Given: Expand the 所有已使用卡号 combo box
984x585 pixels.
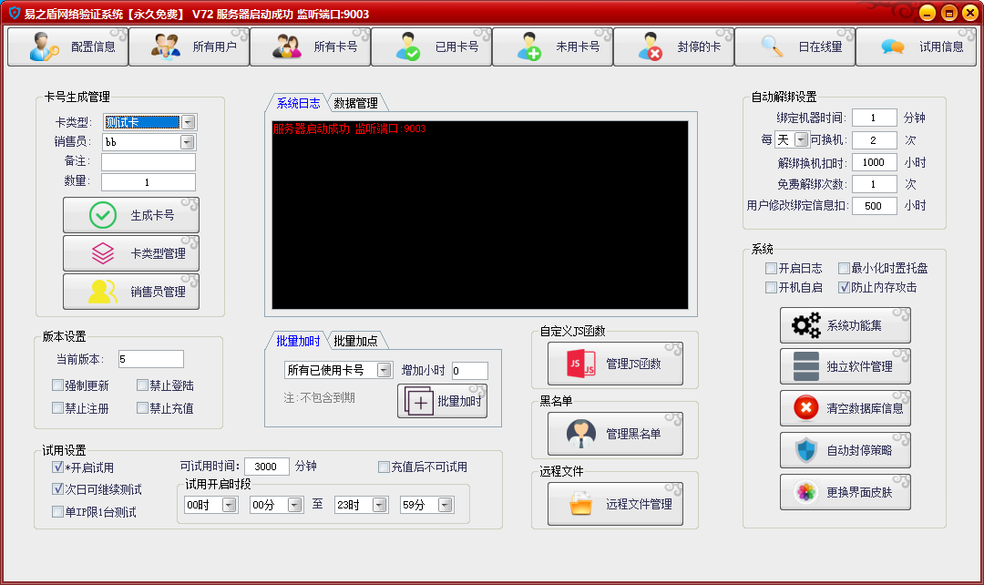Looking at the screenshot, I should pyautogui.click(x=384, y=370).
